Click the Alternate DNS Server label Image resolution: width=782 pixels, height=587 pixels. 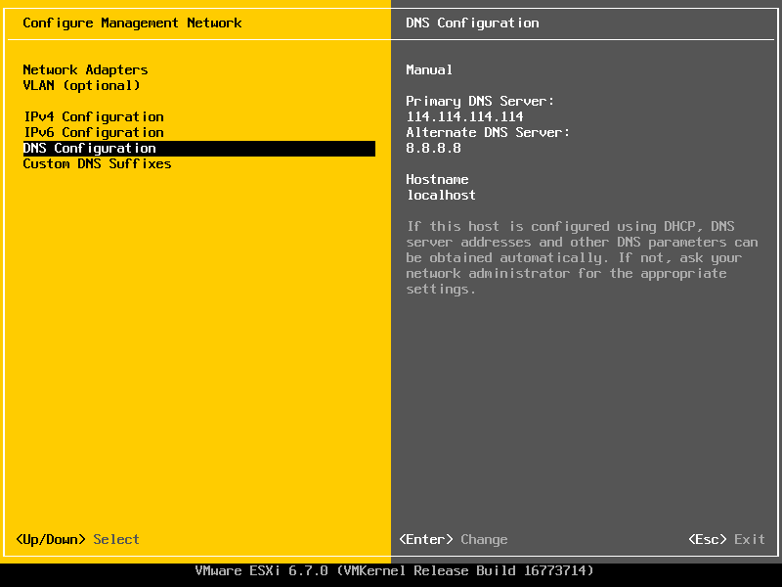488,132
